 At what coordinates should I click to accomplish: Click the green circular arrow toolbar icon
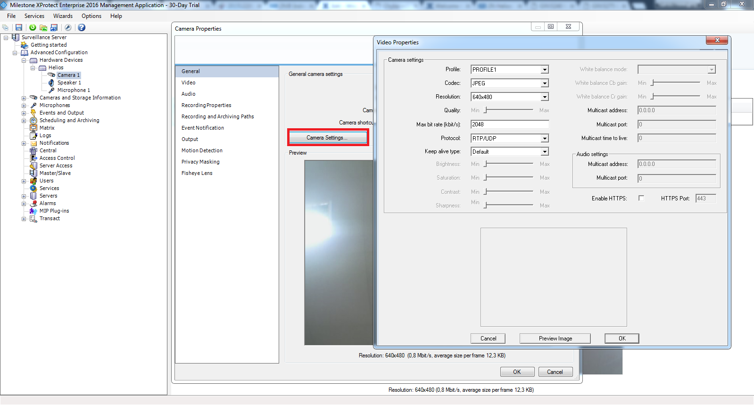[33, 28]
